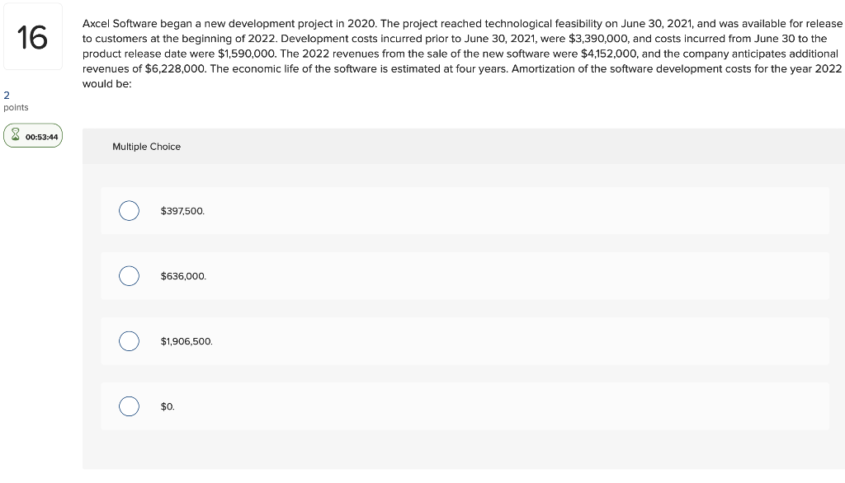
Task: Click the $636,000 answer text
Action: pyautogui.click(x=183, y=276)
